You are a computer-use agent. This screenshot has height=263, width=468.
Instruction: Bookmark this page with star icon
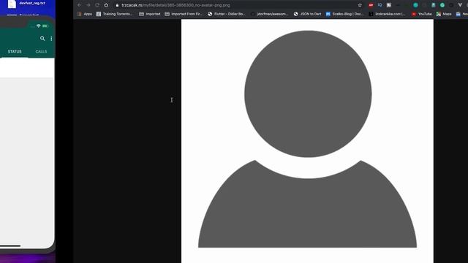[x=360, y=5]
